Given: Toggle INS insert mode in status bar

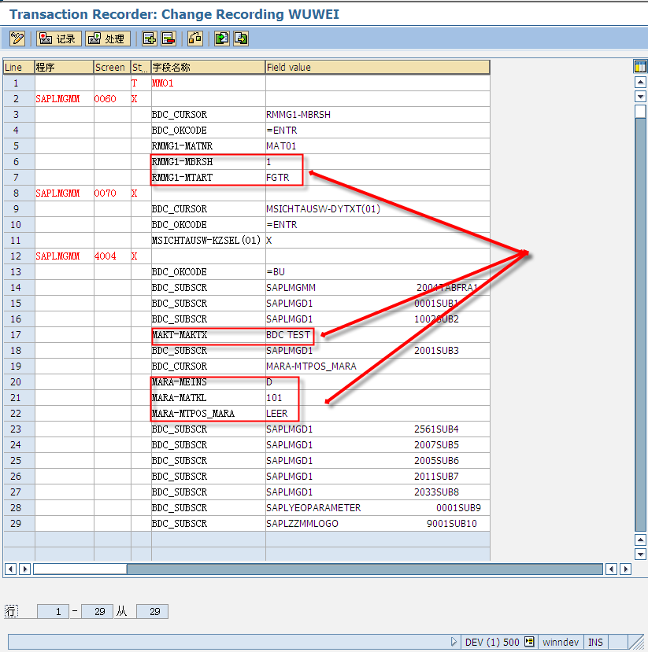Looking at the screenshot, I should pyautogui.click(x=595, y=642).
